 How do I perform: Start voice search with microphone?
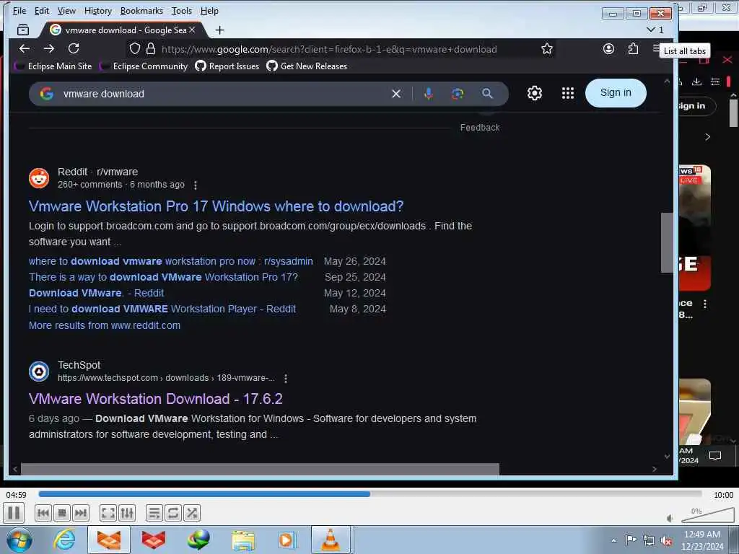(429, 94)
